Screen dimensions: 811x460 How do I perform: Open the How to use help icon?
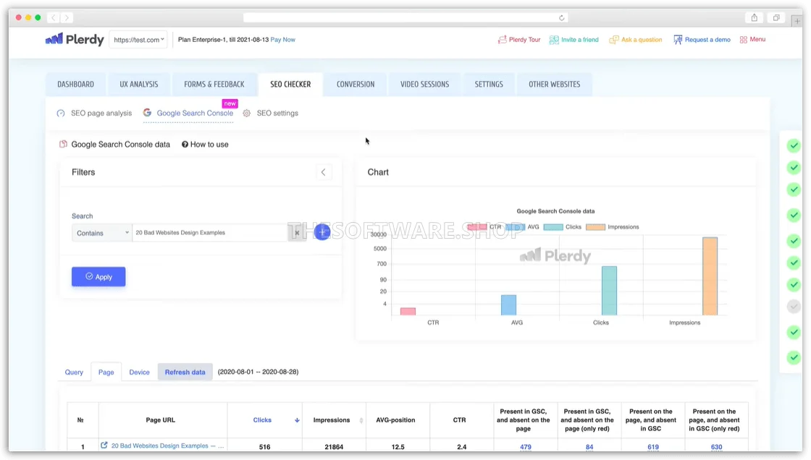point(186,144)
